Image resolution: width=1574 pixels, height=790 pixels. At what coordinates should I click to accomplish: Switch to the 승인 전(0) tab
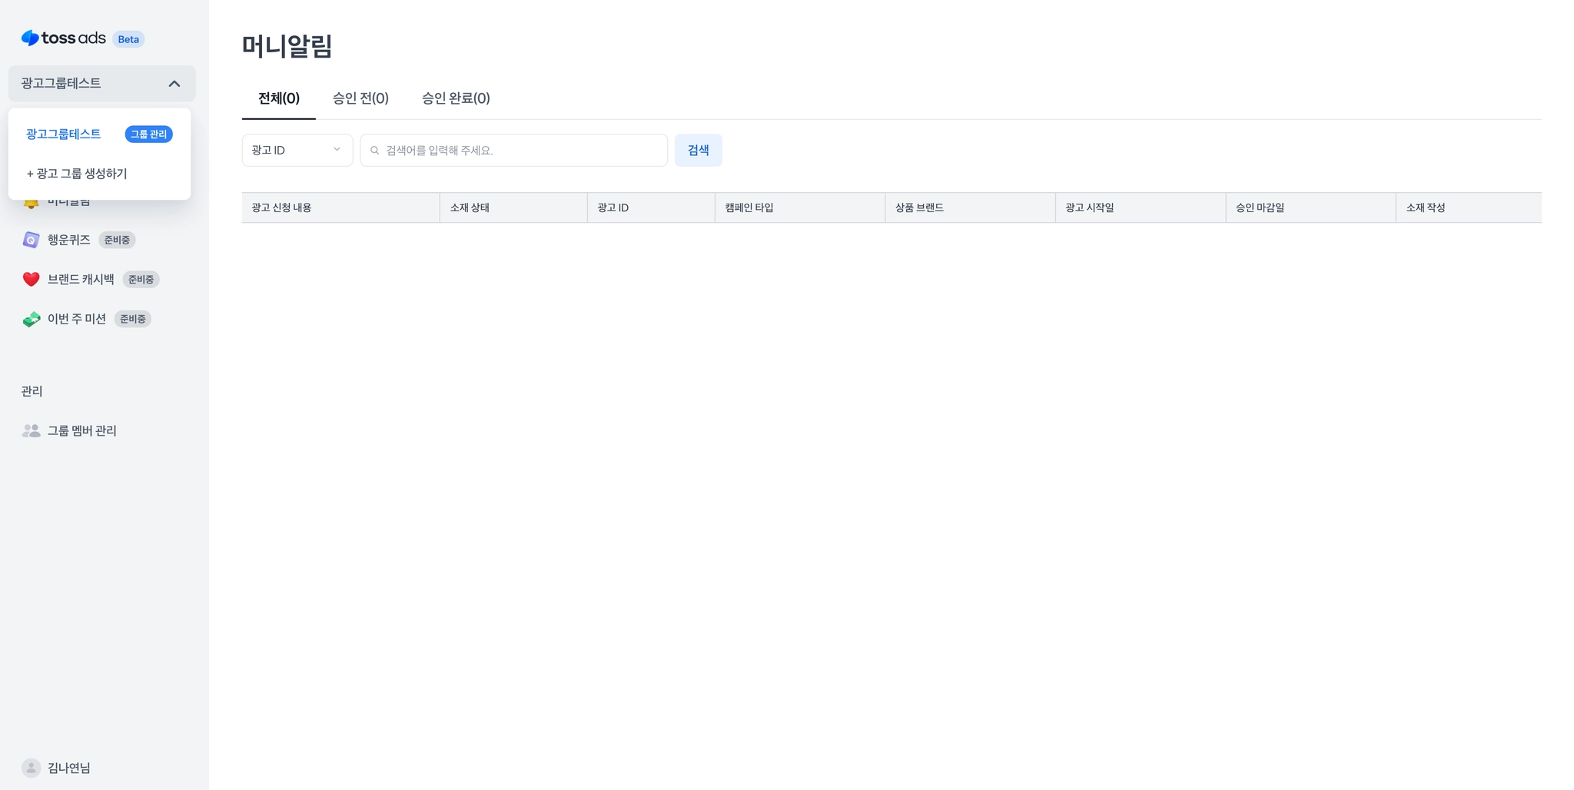point(360,98)
